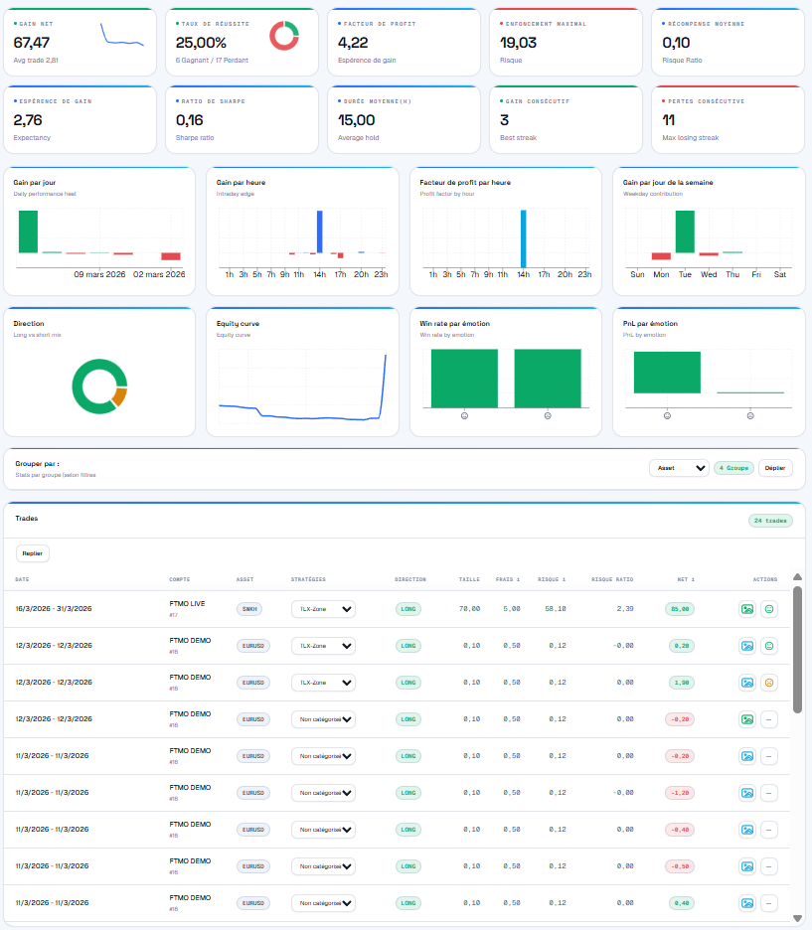Click the Déplier button

coord(775,468)
